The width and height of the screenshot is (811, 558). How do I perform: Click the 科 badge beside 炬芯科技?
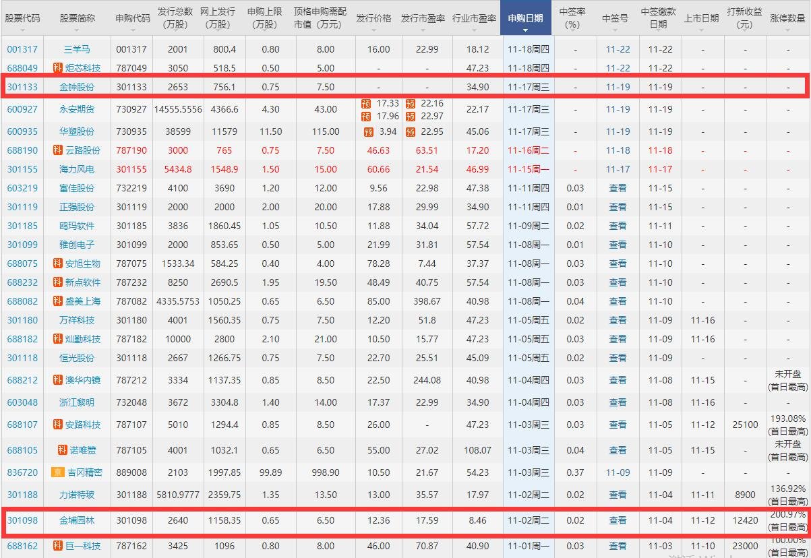(57, 68)
